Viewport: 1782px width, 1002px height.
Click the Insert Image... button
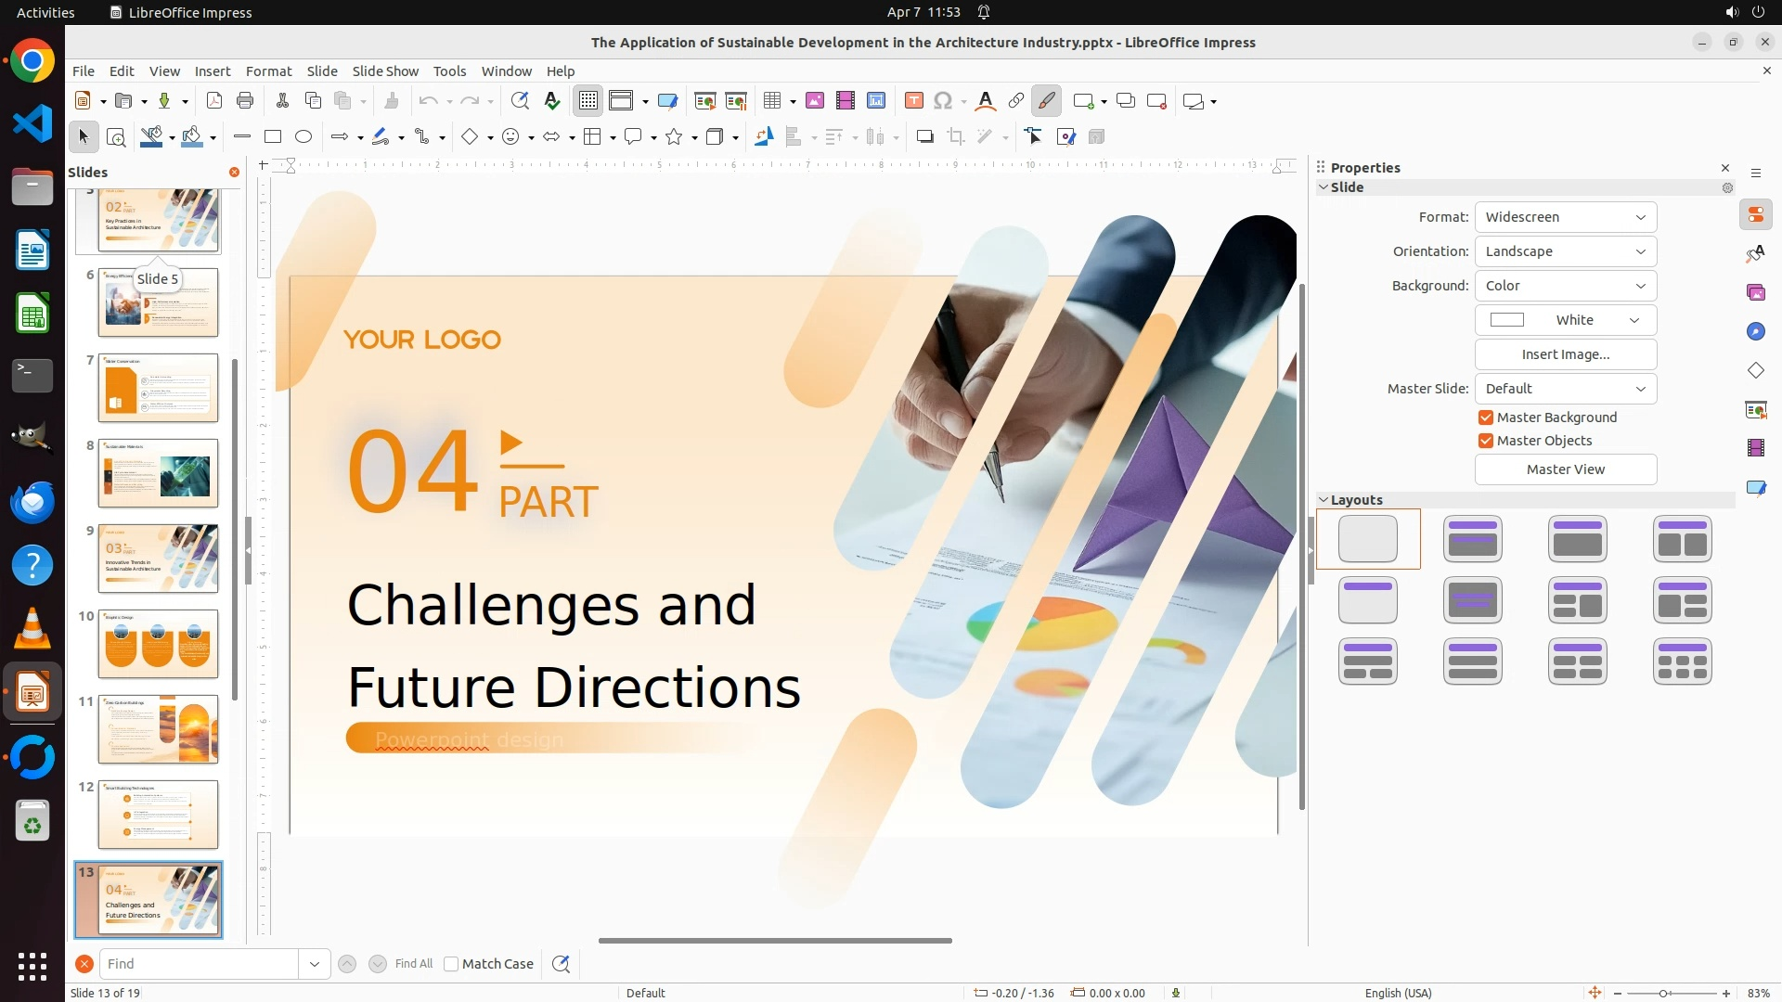click(1565, 354)
